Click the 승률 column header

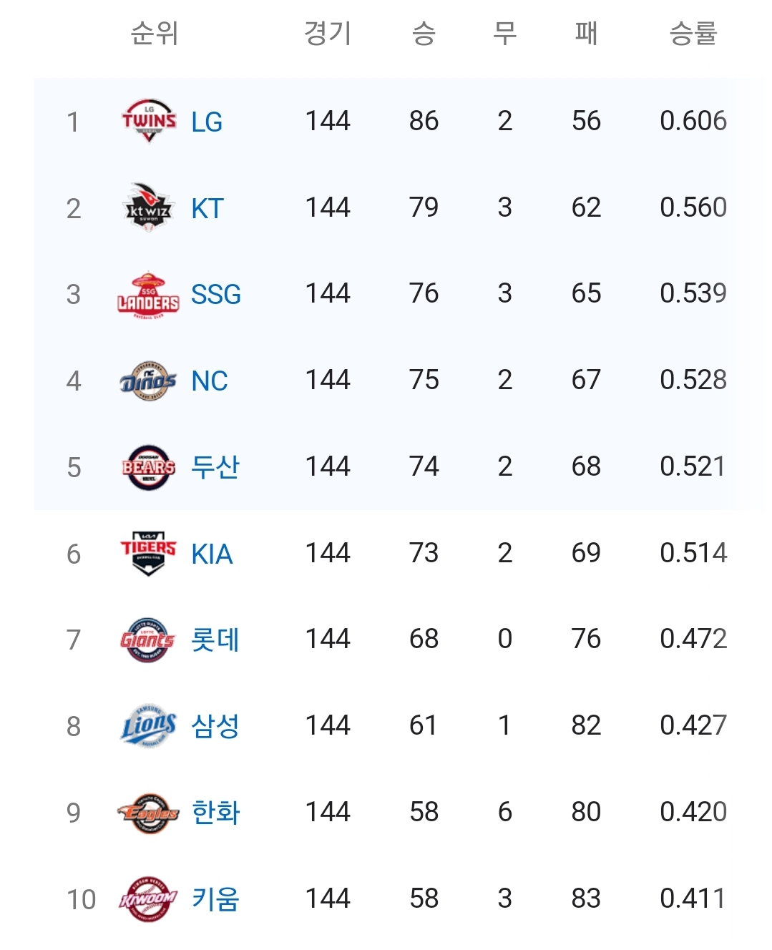coord(693,33)
